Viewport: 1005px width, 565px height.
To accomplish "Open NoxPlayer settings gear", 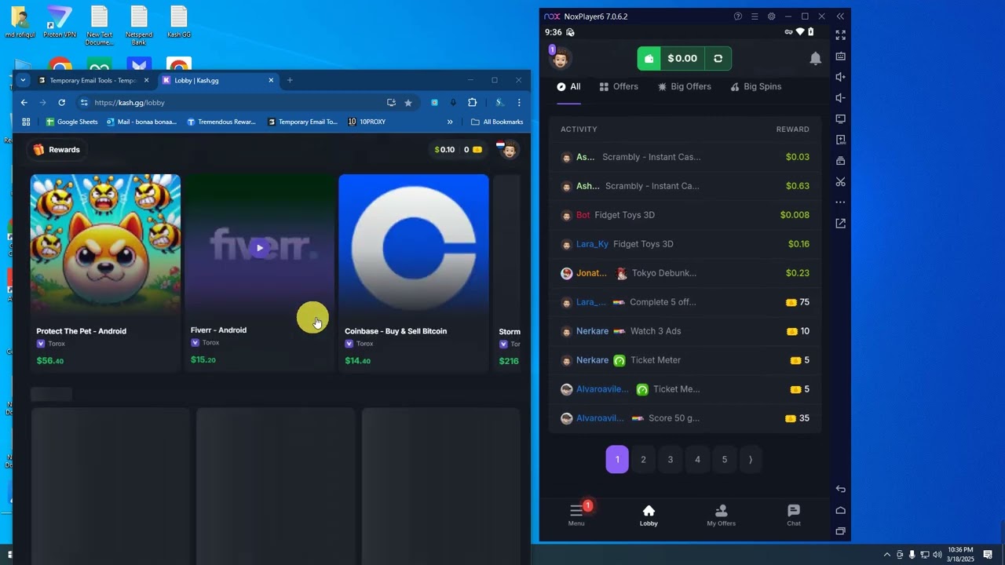I will tap(772, 16).
